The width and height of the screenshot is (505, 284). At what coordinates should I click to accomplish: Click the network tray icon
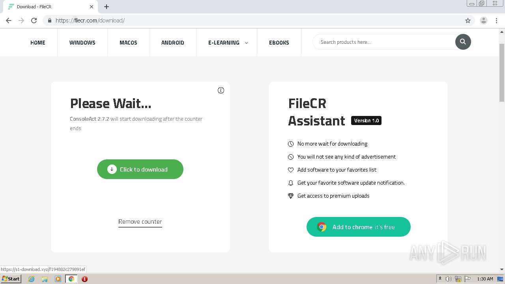[x=458, y=279]
